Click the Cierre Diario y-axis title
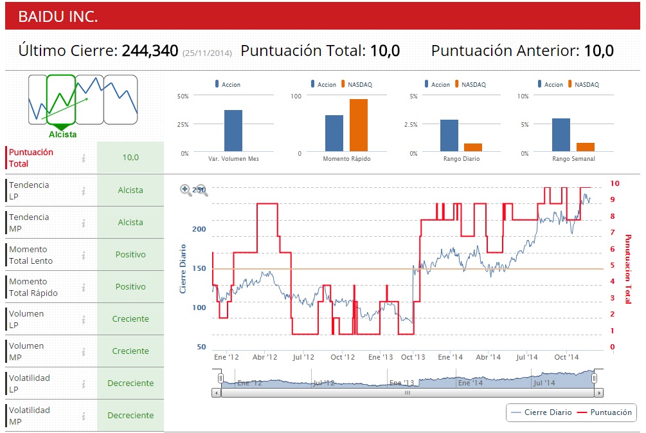The image size is (646, 433). coord(183,269)
